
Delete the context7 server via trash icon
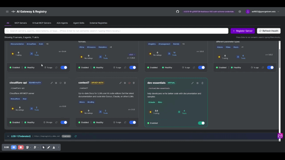click(134, 83)
